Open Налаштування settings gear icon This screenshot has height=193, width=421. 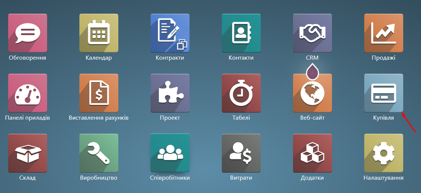tap(384, 153)
